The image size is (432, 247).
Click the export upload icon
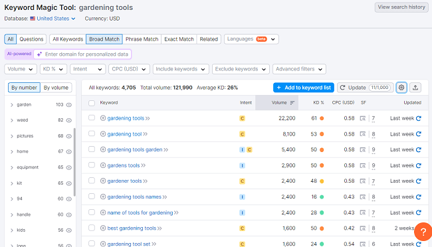point(415,88)
